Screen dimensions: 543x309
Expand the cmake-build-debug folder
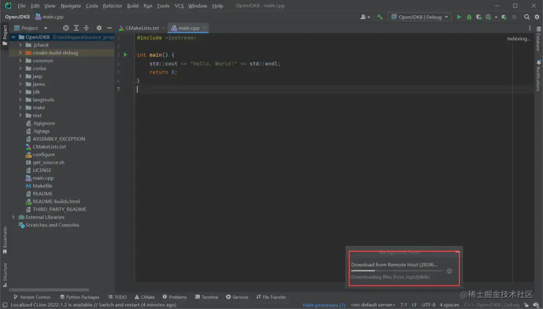tap(20, 53)
